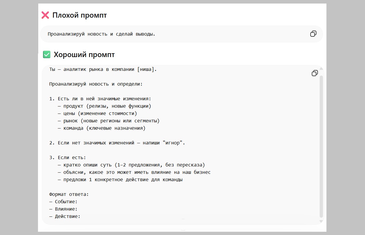Click the scrollbar down arrow
Screen dimensions: 365x235
[x=321, y=221]
